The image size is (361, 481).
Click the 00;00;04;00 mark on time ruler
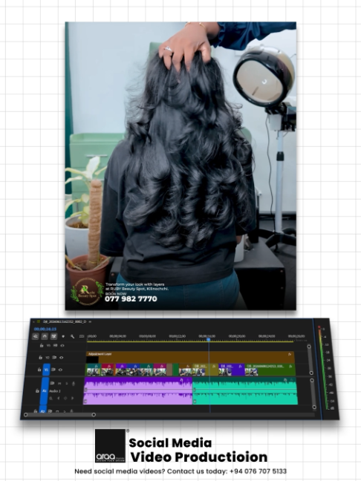pos(117,336)
